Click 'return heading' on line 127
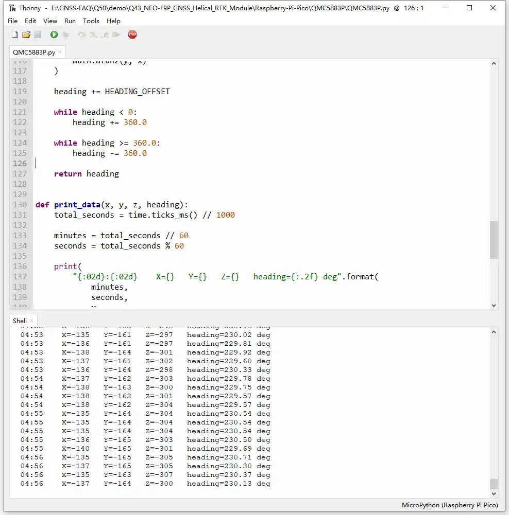509x515 pixels. [87, 174]
